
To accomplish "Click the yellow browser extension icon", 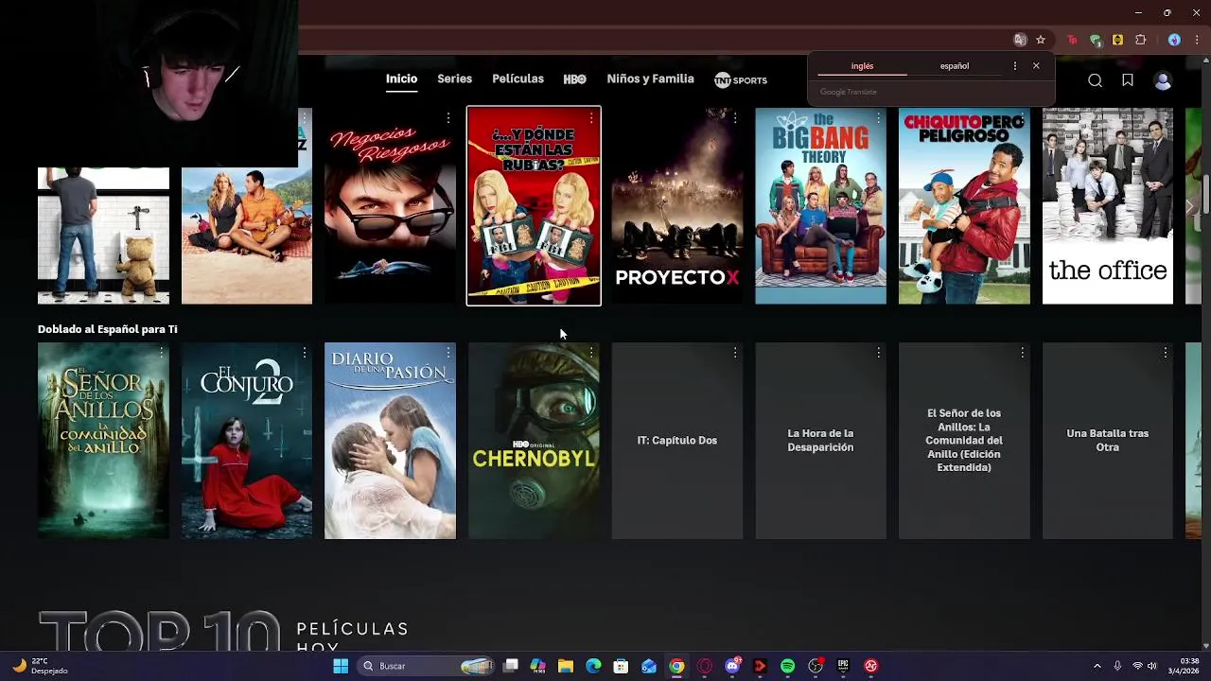I will coord(1117,40).
